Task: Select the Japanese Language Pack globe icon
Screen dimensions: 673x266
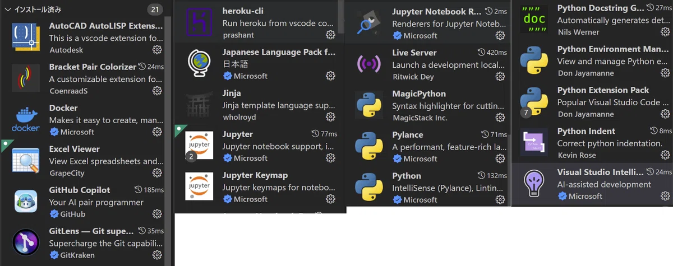Action: (199, 63)
